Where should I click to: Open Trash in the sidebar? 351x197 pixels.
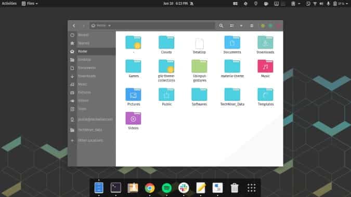pyautogui.click(x=92, y=109)
